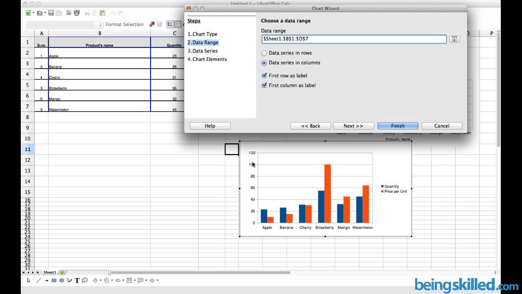This screenshot has width=522, height=294.
Task: Click the data range shrink icon
Action: 454,39
